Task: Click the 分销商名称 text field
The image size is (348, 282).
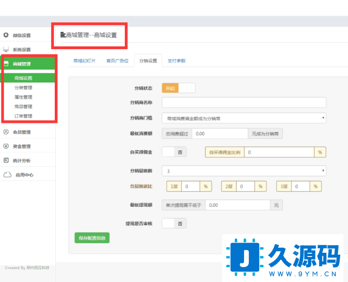Action: pyautogui.click(x=244, y=103)
